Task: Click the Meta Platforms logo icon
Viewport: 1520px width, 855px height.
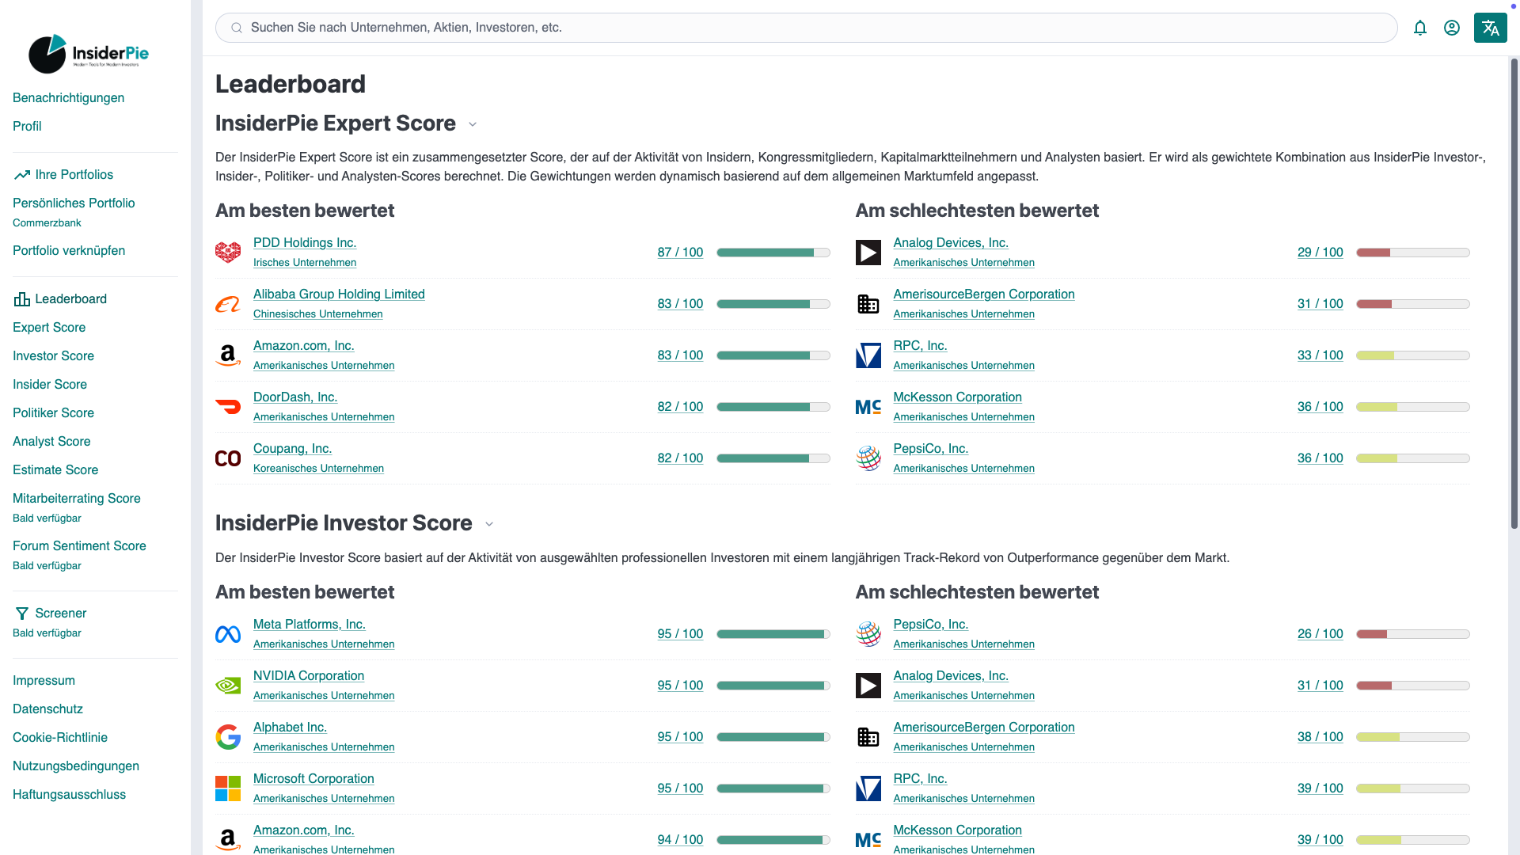Action: (x=228, y=634)
